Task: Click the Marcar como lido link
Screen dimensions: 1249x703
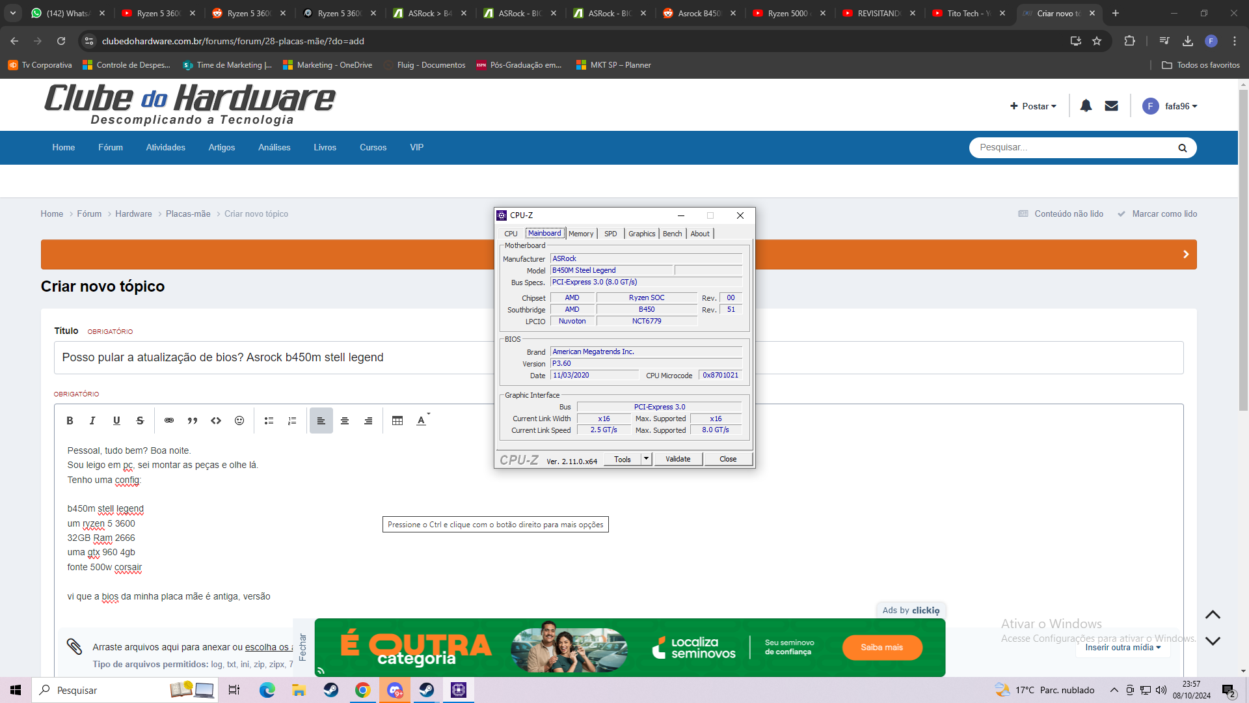Action: tap(1157, 214)
